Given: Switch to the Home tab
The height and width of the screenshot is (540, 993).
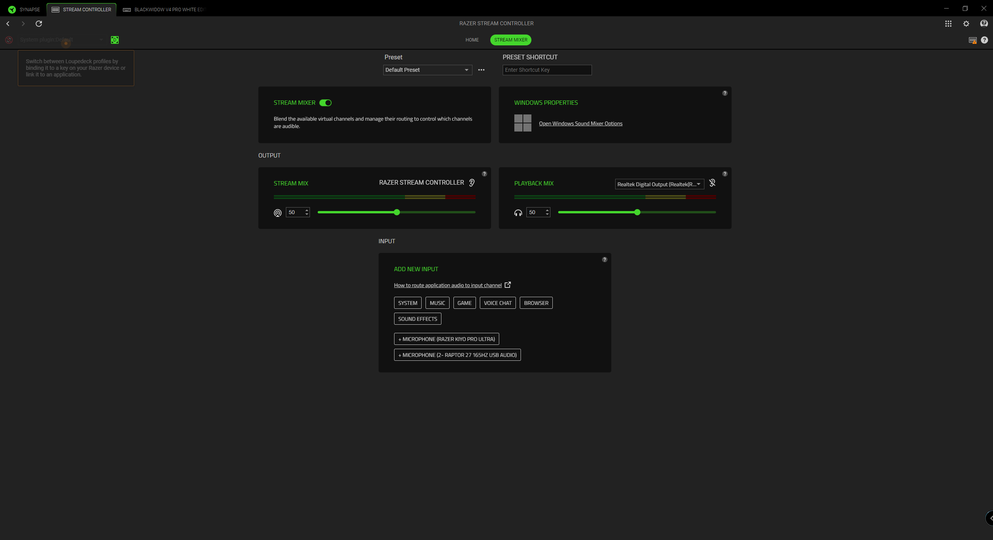Looking at the screenshot, I should [x=472, y=40].
